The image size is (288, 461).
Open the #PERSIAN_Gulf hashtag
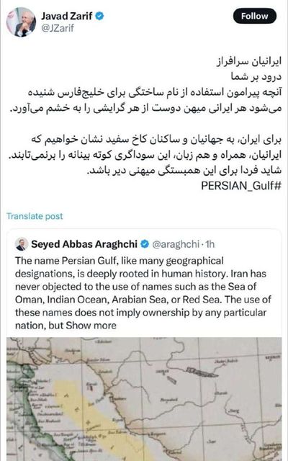click(241, 186)
